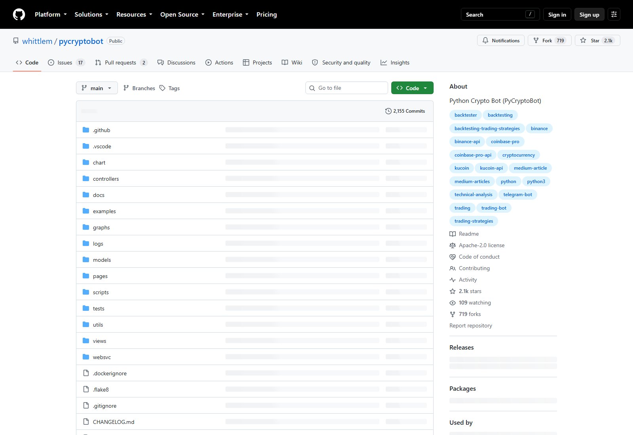Open the Pull requests tab
The width and height of the screenshot is (633, 435).
[x=121, y=62]
